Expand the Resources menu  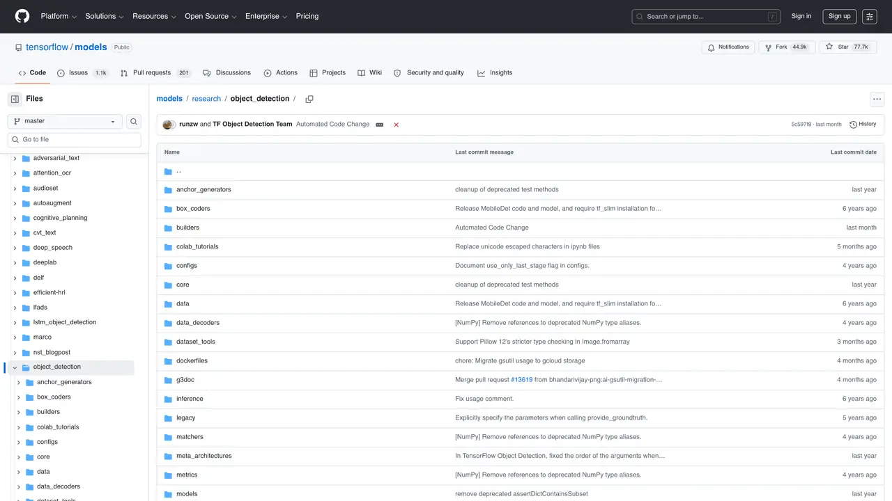tap(154, 16)
